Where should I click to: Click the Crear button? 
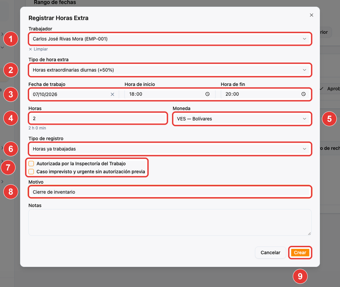click(300, 253)
